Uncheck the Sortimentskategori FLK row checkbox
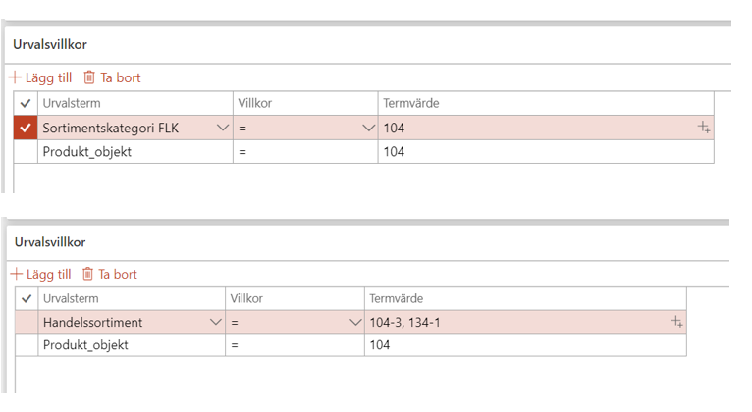Viewport: 752px width, 412px height. click(26, 128)
